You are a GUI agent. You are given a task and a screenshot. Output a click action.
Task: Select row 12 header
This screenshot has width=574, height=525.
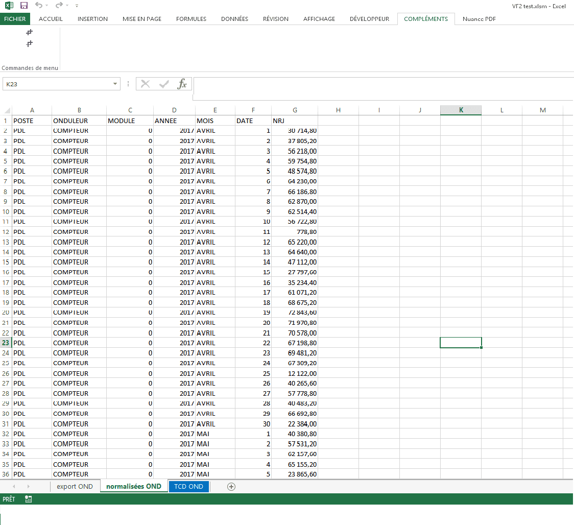click(6, 232)
